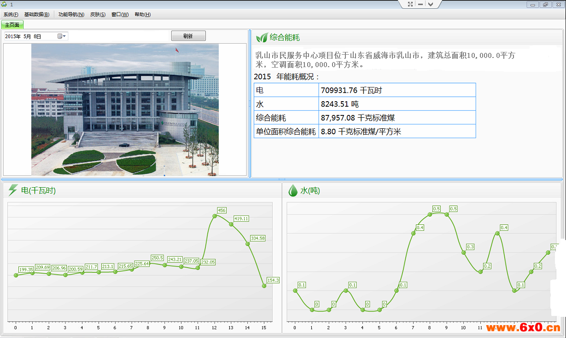Select the 单位面积综合能耗 row label
The width and height of the screenshot is (566, 338).
click(286, 132)
